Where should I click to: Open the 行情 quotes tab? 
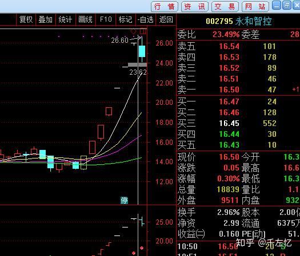coord(165,7)
